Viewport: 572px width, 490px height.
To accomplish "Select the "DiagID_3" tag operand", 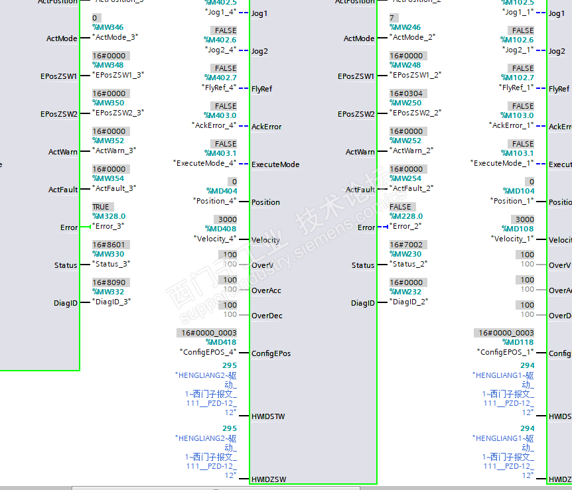I will [111, 302].
